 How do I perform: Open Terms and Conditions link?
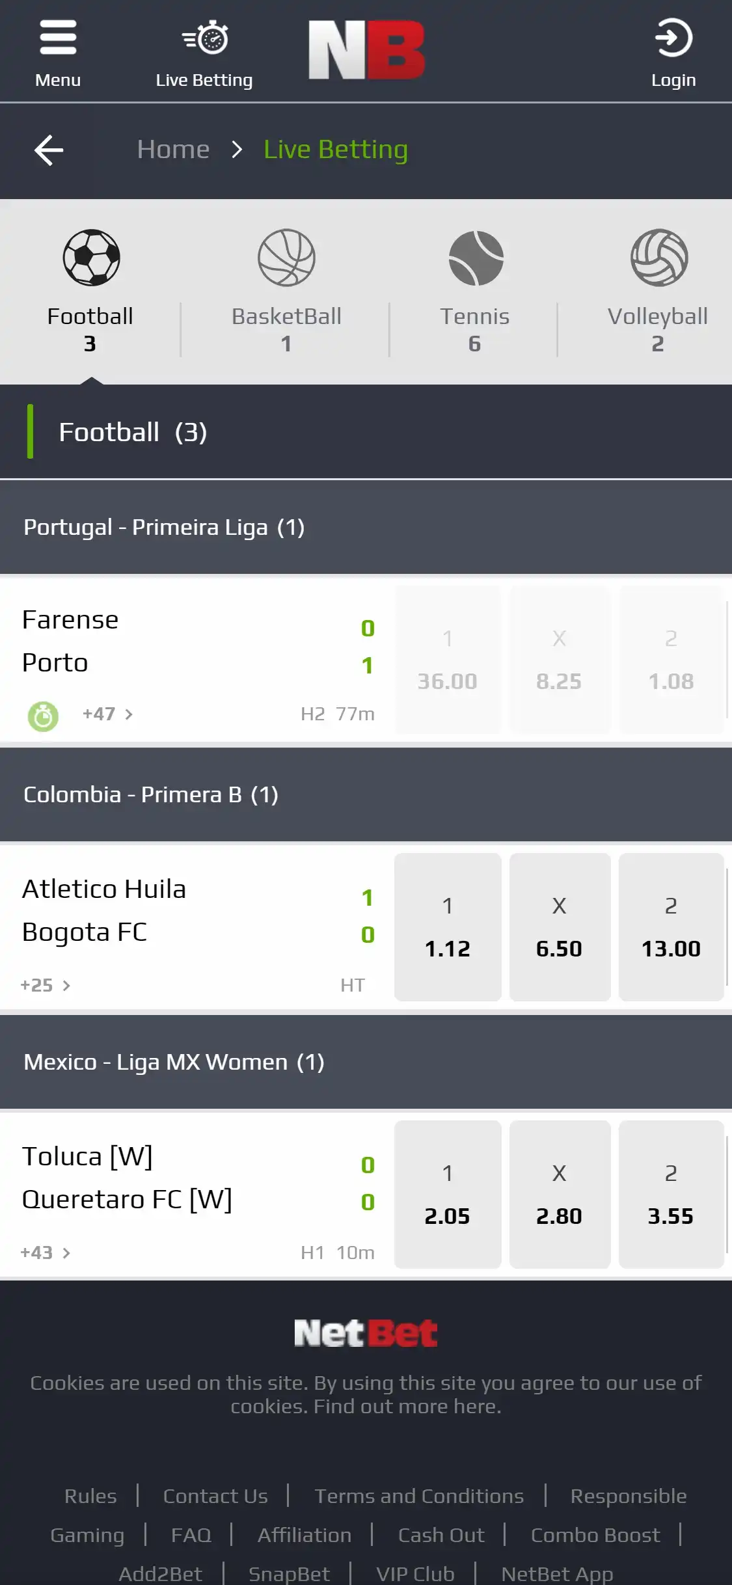[x=419, y=1496]
